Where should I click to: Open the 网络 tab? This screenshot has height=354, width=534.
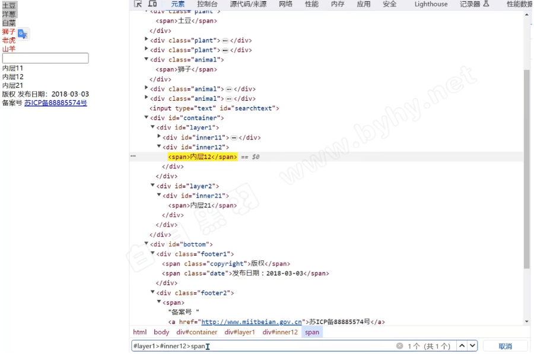(x=285, y=4)
